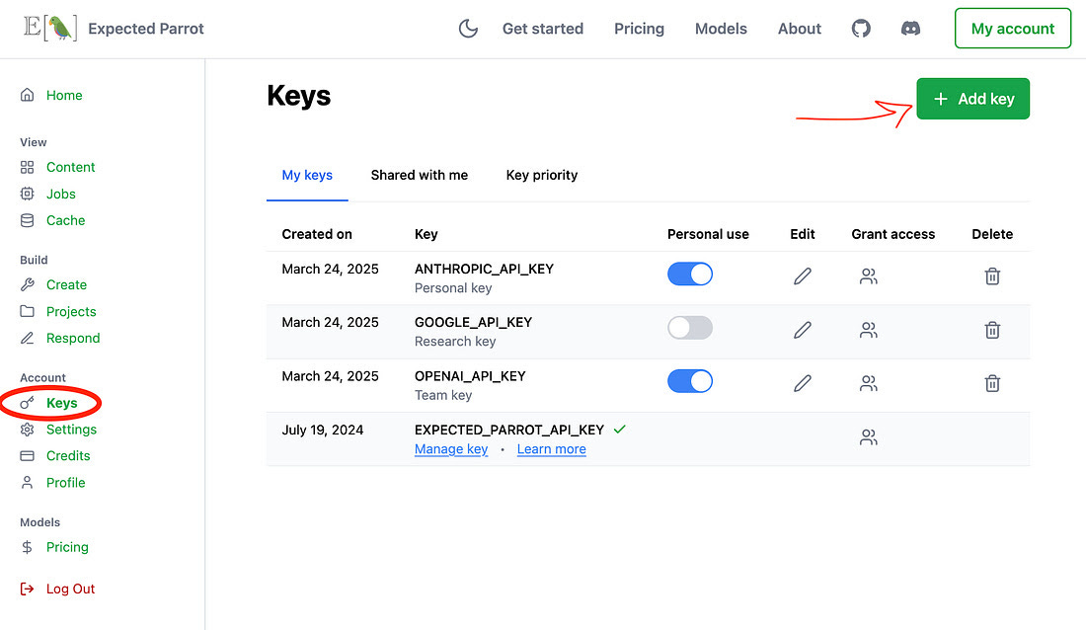Follow the Learn more link
Image resolution: width=1086 pixels, height=630 pixels.
tap(551, 449)
